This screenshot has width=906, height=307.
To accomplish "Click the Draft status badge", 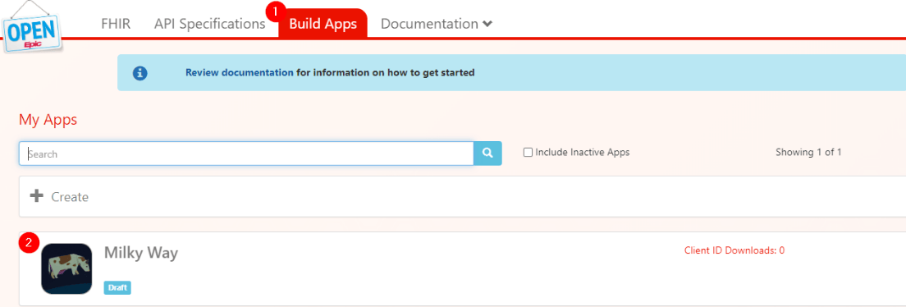I will coord(117,287).
